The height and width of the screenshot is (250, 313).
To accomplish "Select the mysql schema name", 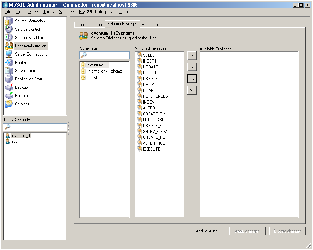I will (92, 77).
